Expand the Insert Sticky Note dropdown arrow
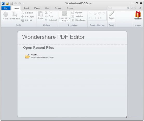 pyautogui.click(x=67, y=21)
